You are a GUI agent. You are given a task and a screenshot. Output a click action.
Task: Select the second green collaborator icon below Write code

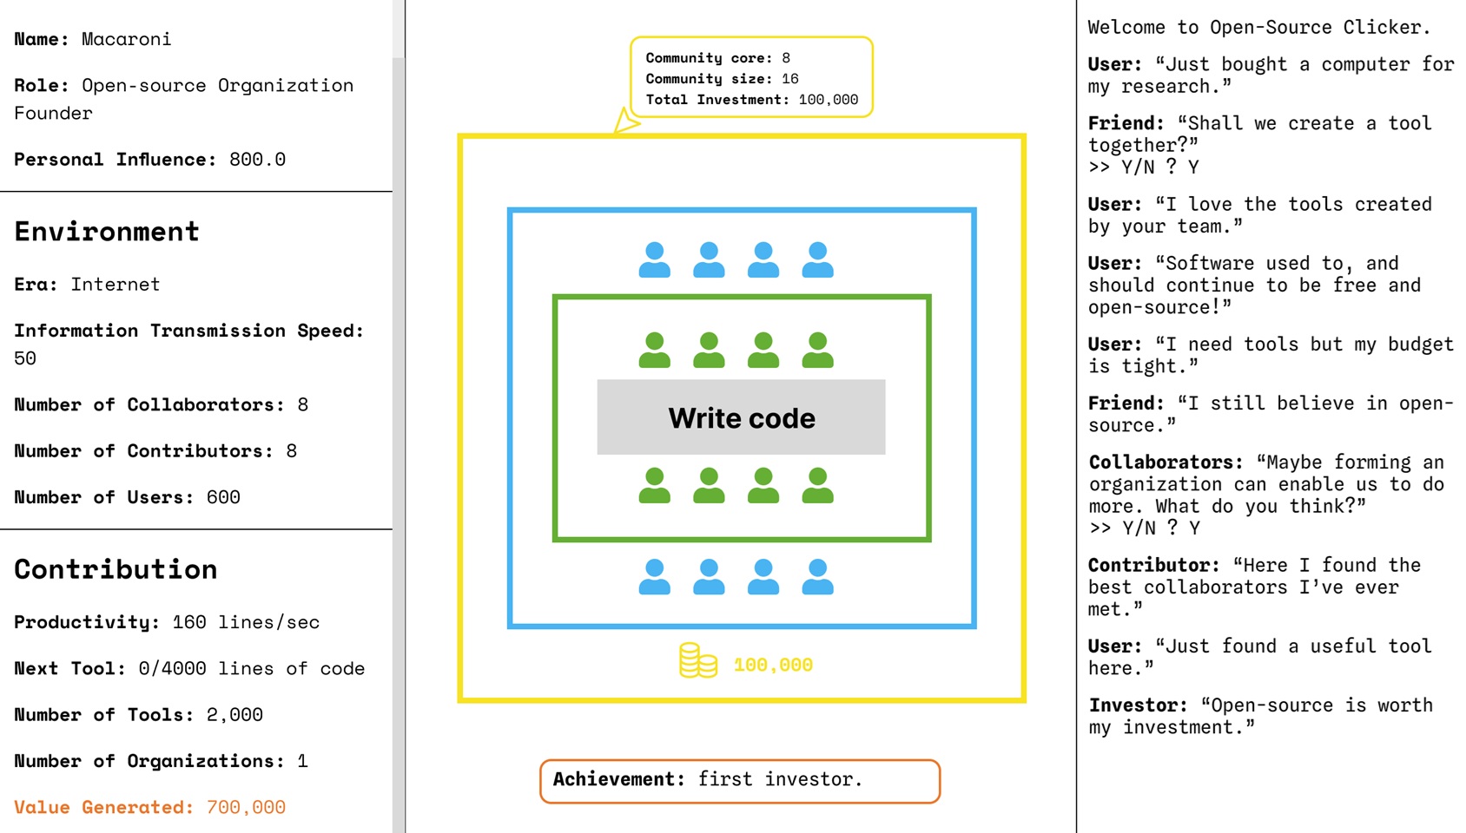pyautogui.click(x=709, y=486)
